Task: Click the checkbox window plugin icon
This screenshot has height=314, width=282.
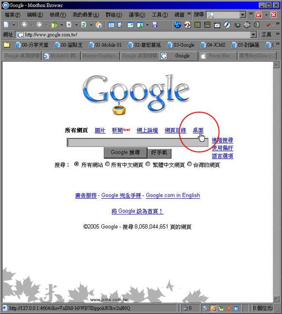Action: (x=217, y=25)
